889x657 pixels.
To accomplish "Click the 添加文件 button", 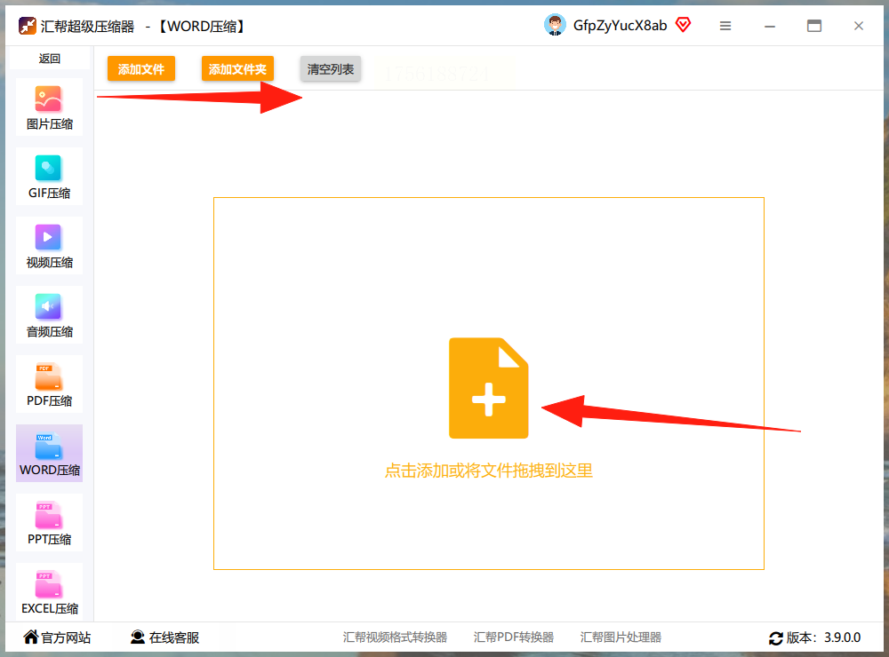I will click(141, 69).
